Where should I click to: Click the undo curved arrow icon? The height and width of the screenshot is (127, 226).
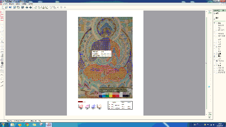pyautogui.click(x=36, y=7)
